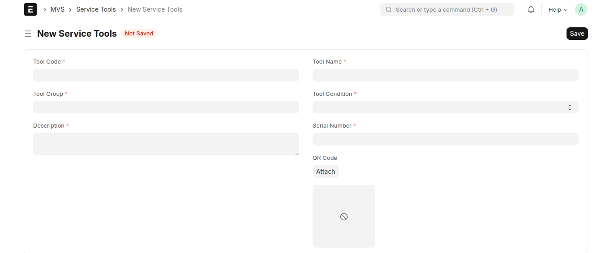Open the Help dropdown menu
This screenshot has height=253, width=601.
pyautogui.click(x=558, y=9)
